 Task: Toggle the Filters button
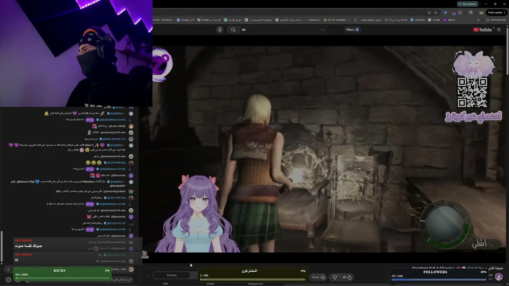coord(352,29)
